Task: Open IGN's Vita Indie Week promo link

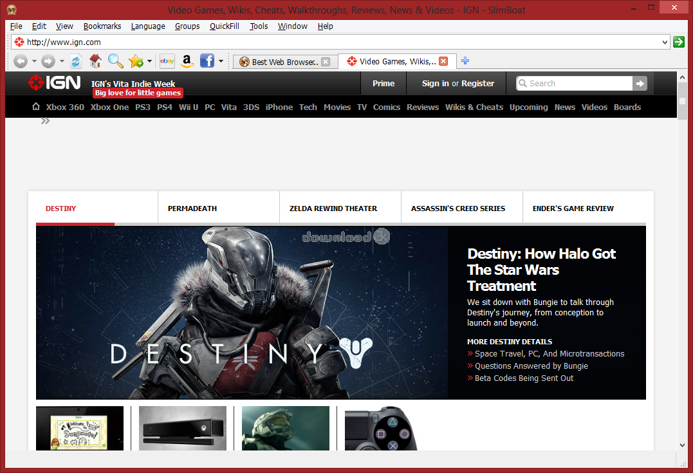Action: click(x=133, y=84)
